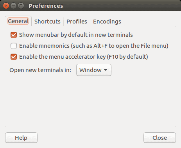Image resolution: width=181 pixels, height=148 pixels.
Task: Click the Help button
Action: pos(21,138)
